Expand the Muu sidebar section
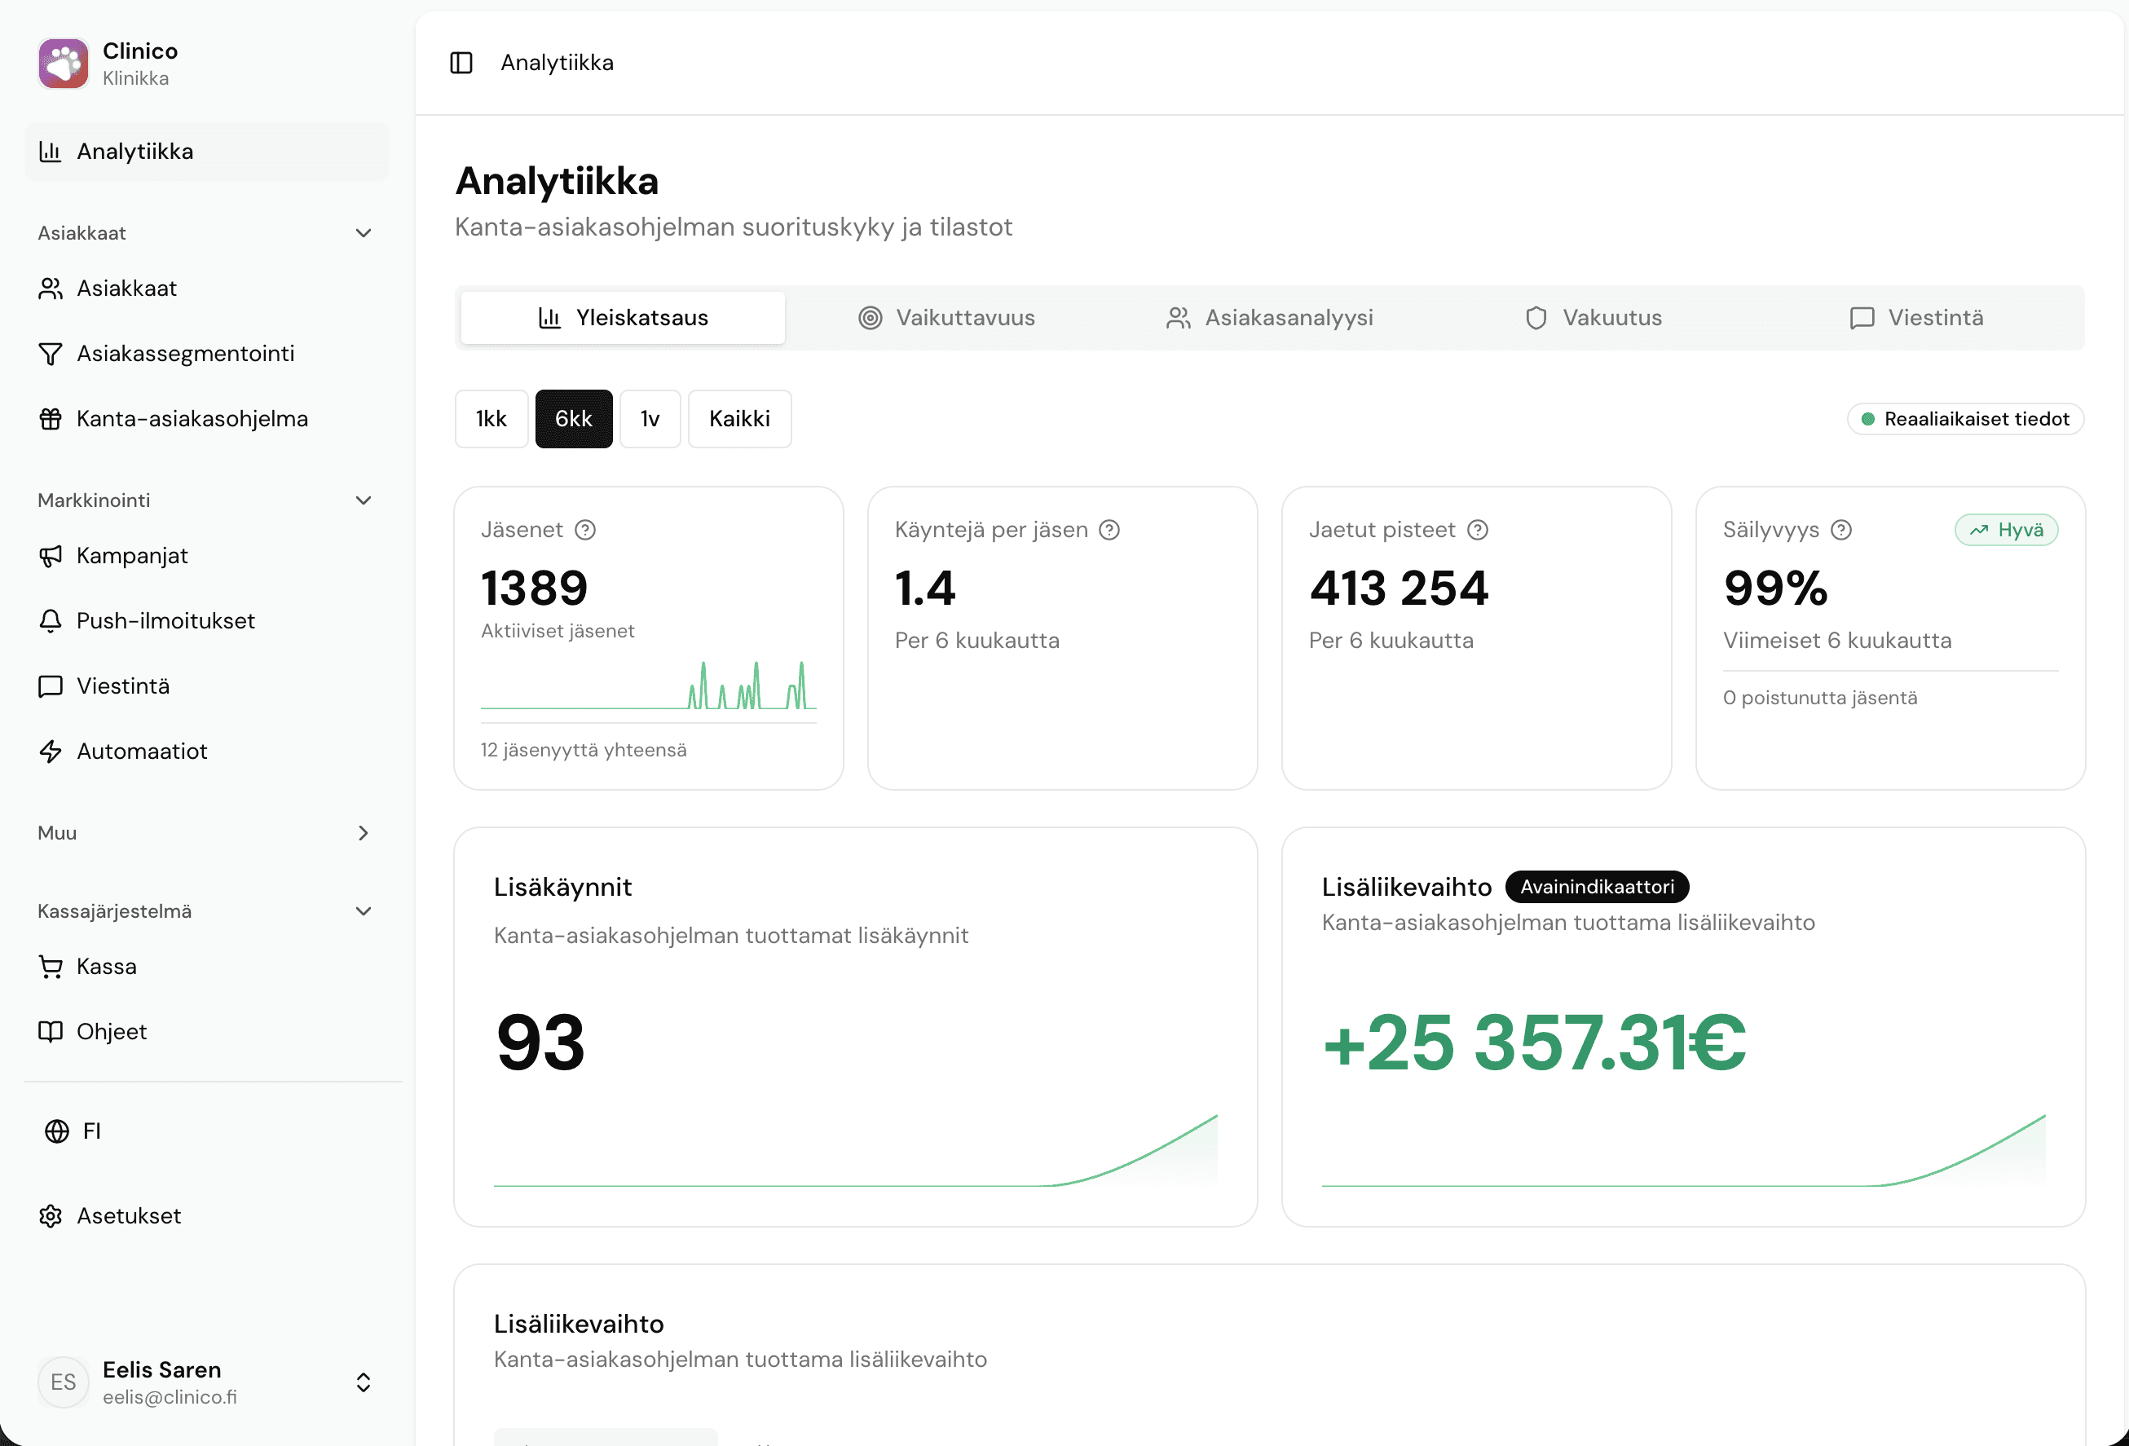Viewport: 2129px width, 1446px height. [x=363, y=833]
